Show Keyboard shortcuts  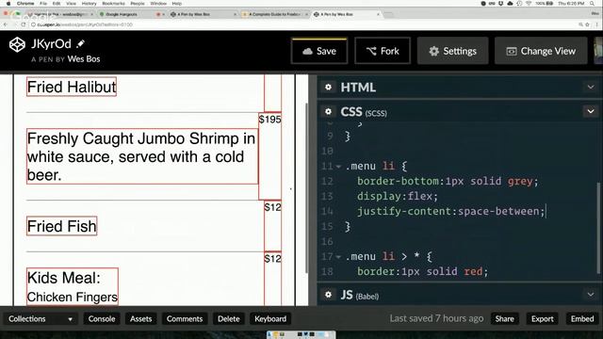[x=270, y=318]
